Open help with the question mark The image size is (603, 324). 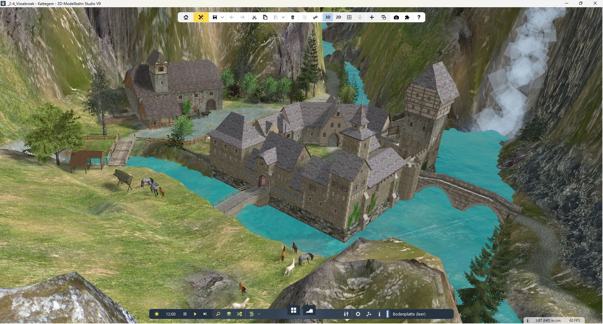point(419,17)
